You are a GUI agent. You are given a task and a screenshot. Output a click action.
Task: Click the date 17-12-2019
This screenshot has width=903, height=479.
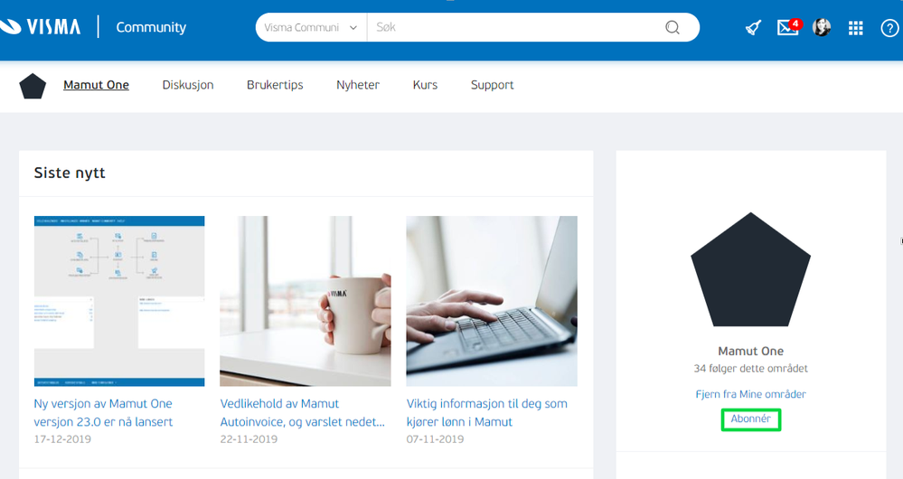(62, 438)
